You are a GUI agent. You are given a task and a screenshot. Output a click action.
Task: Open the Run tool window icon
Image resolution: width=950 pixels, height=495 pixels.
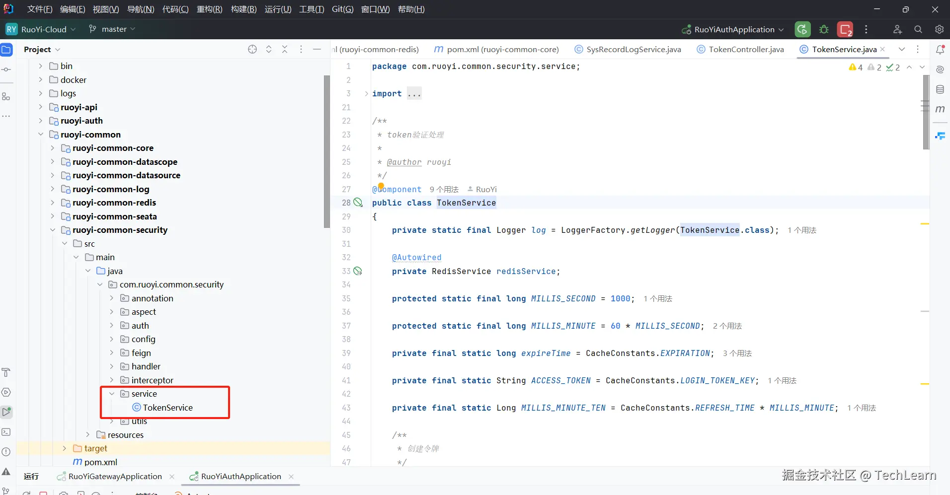(6, 412)
